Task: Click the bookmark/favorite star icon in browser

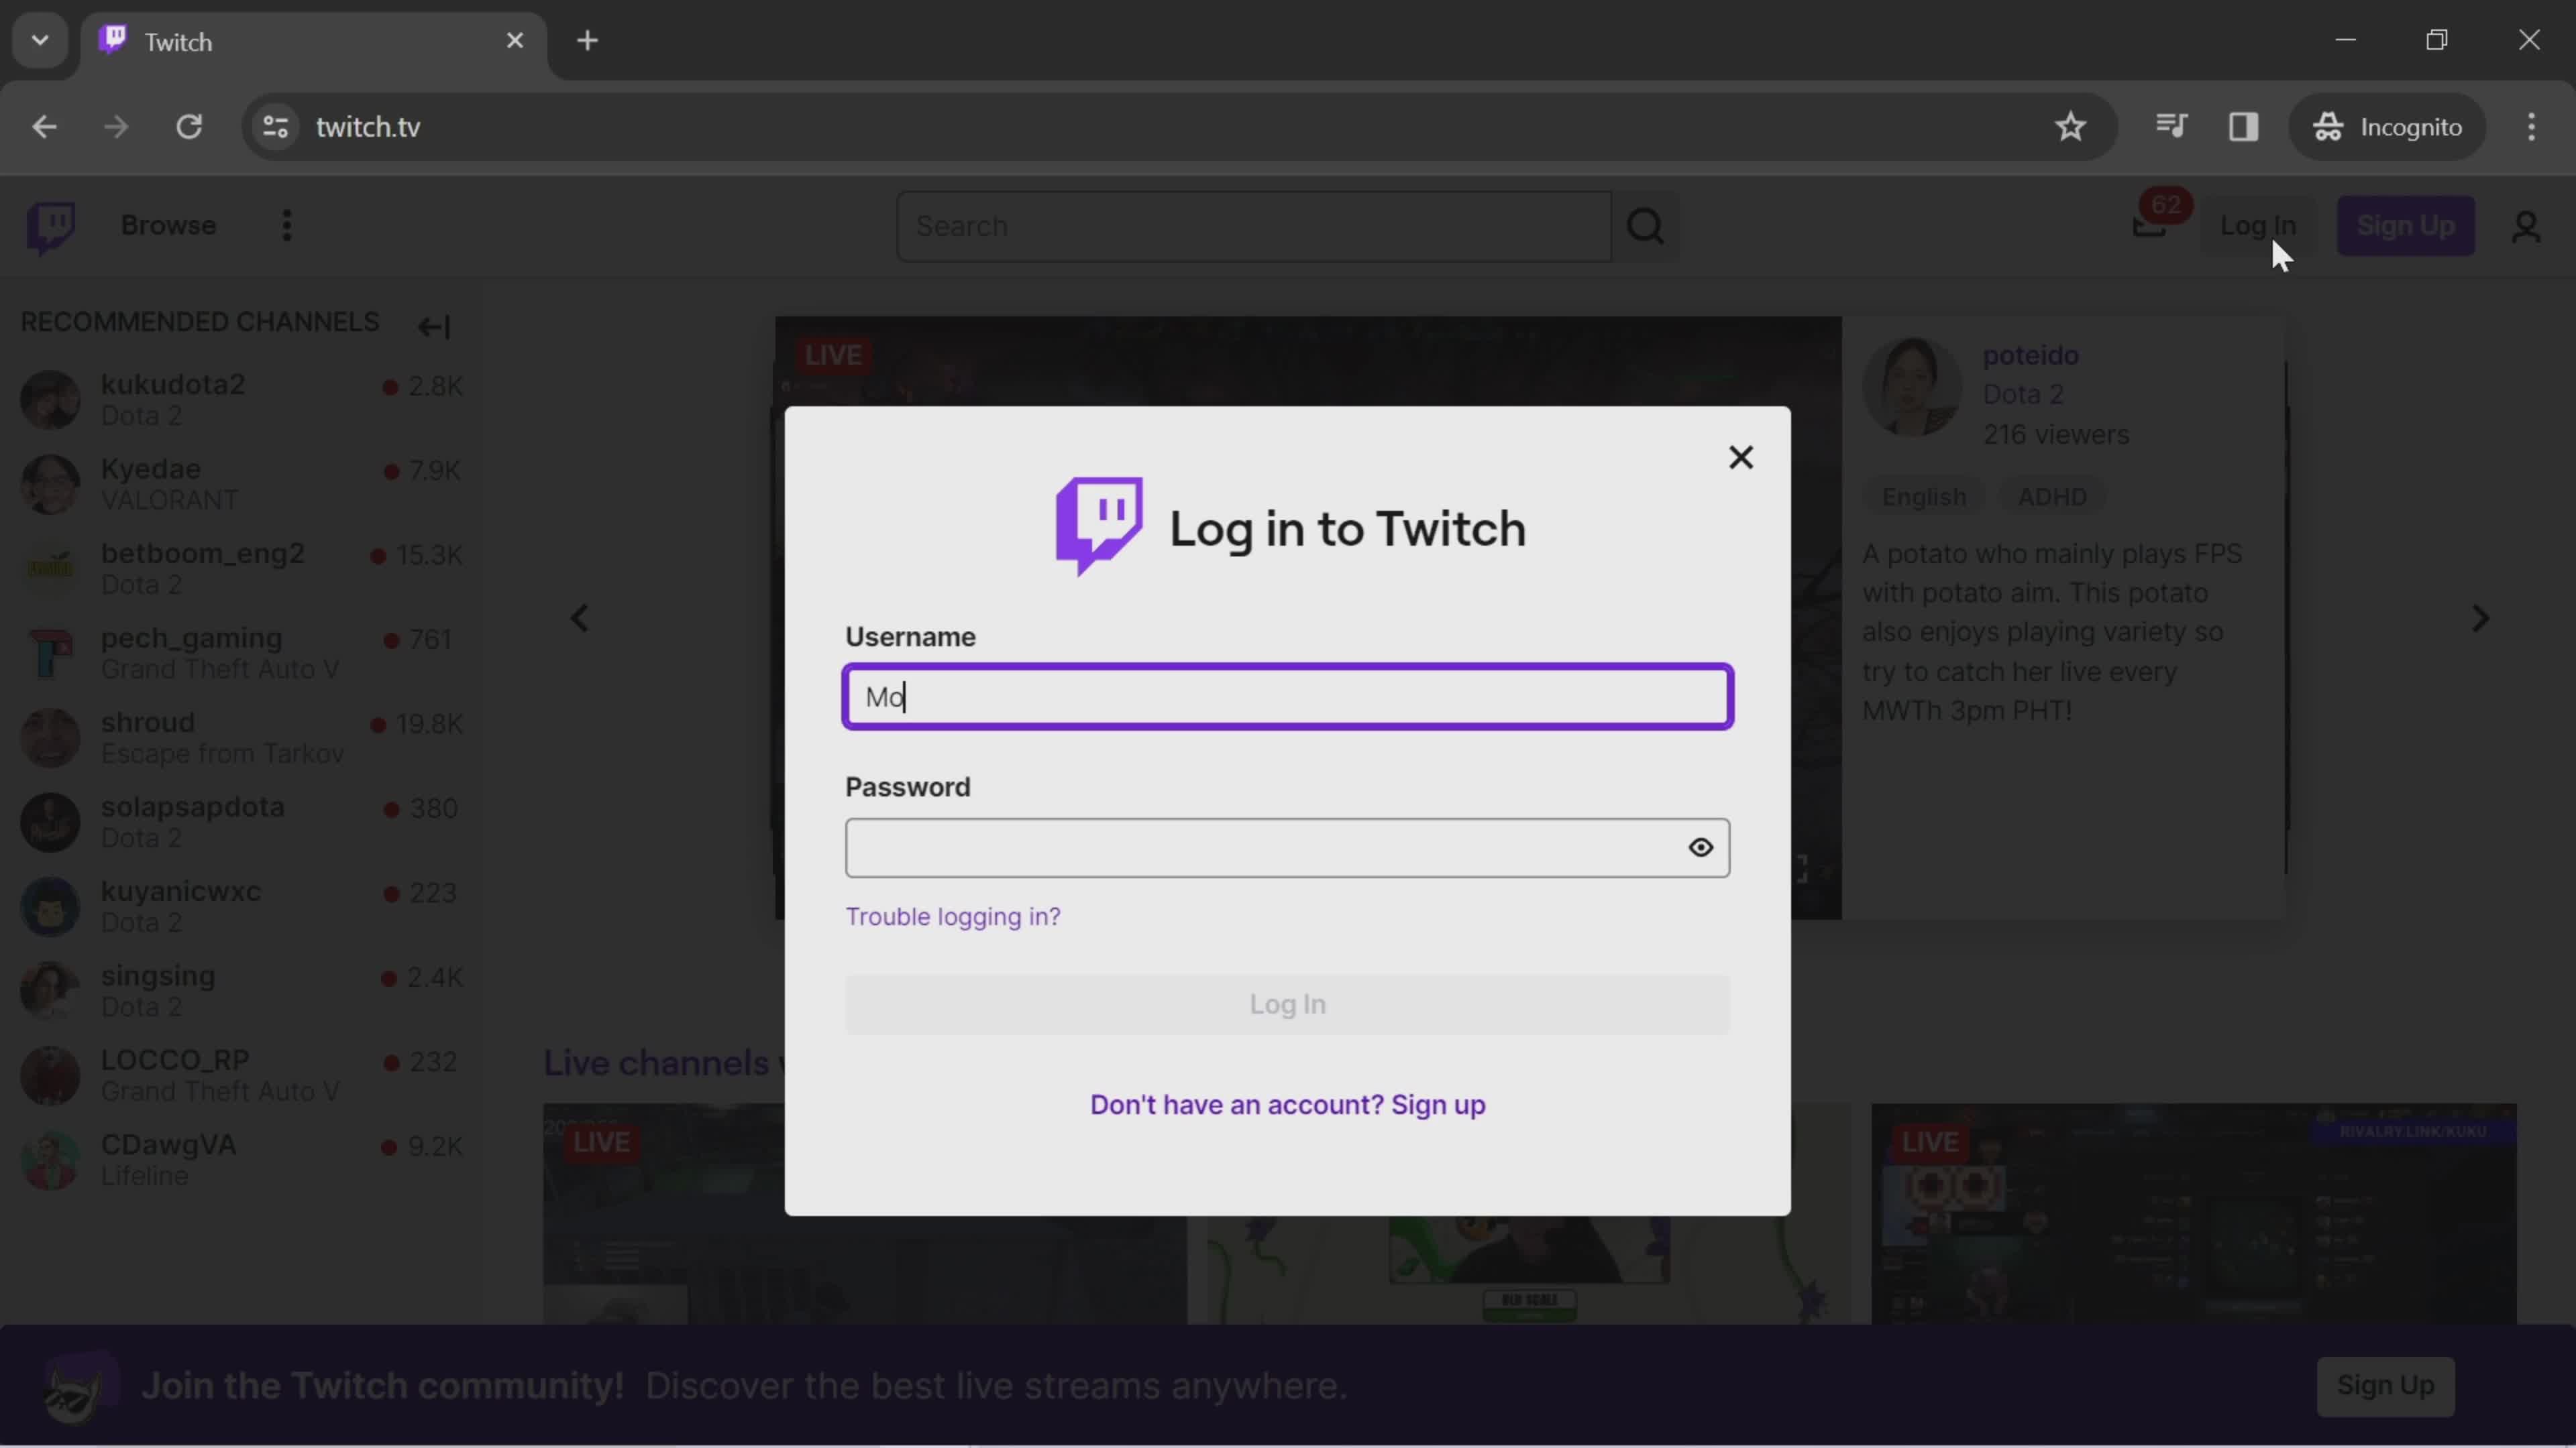Action: (x=2070, y=125)
